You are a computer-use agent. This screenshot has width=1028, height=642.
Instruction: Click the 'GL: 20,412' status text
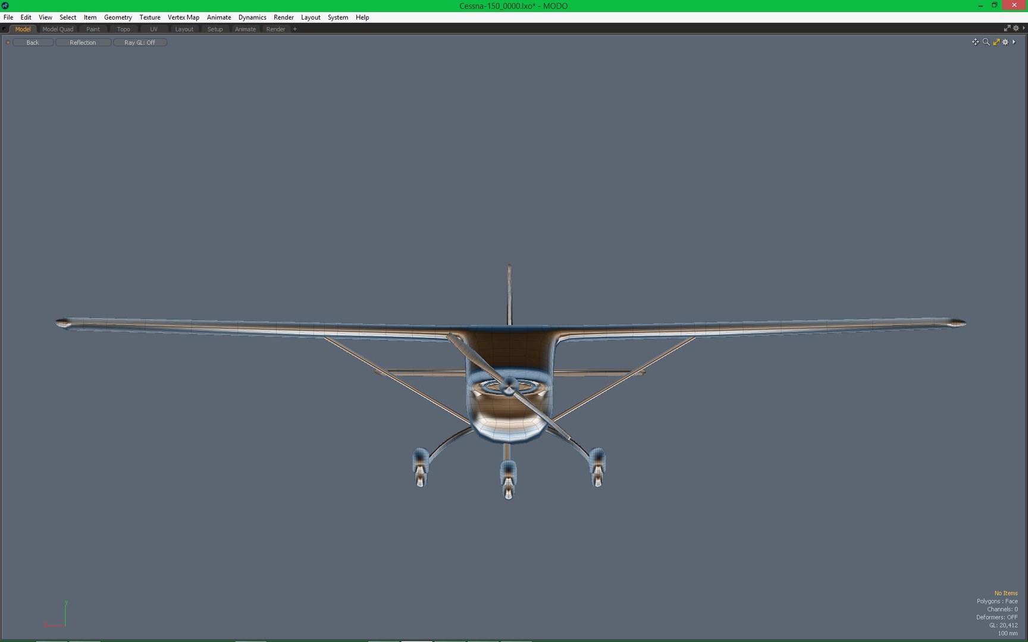1004,625
